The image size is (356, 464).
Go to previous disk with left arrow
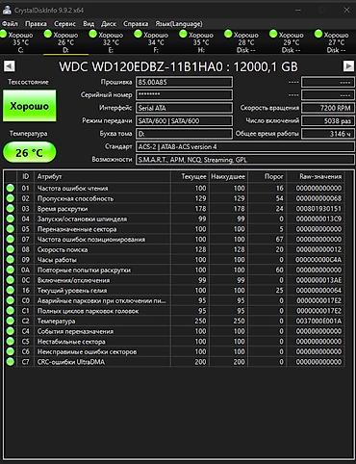pyautogui.click(x=9, y=66)
